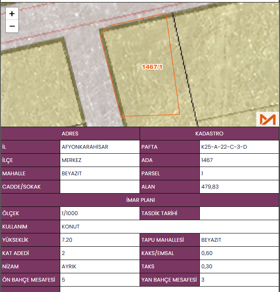Click the orange M logo on map

pos(268,119)
